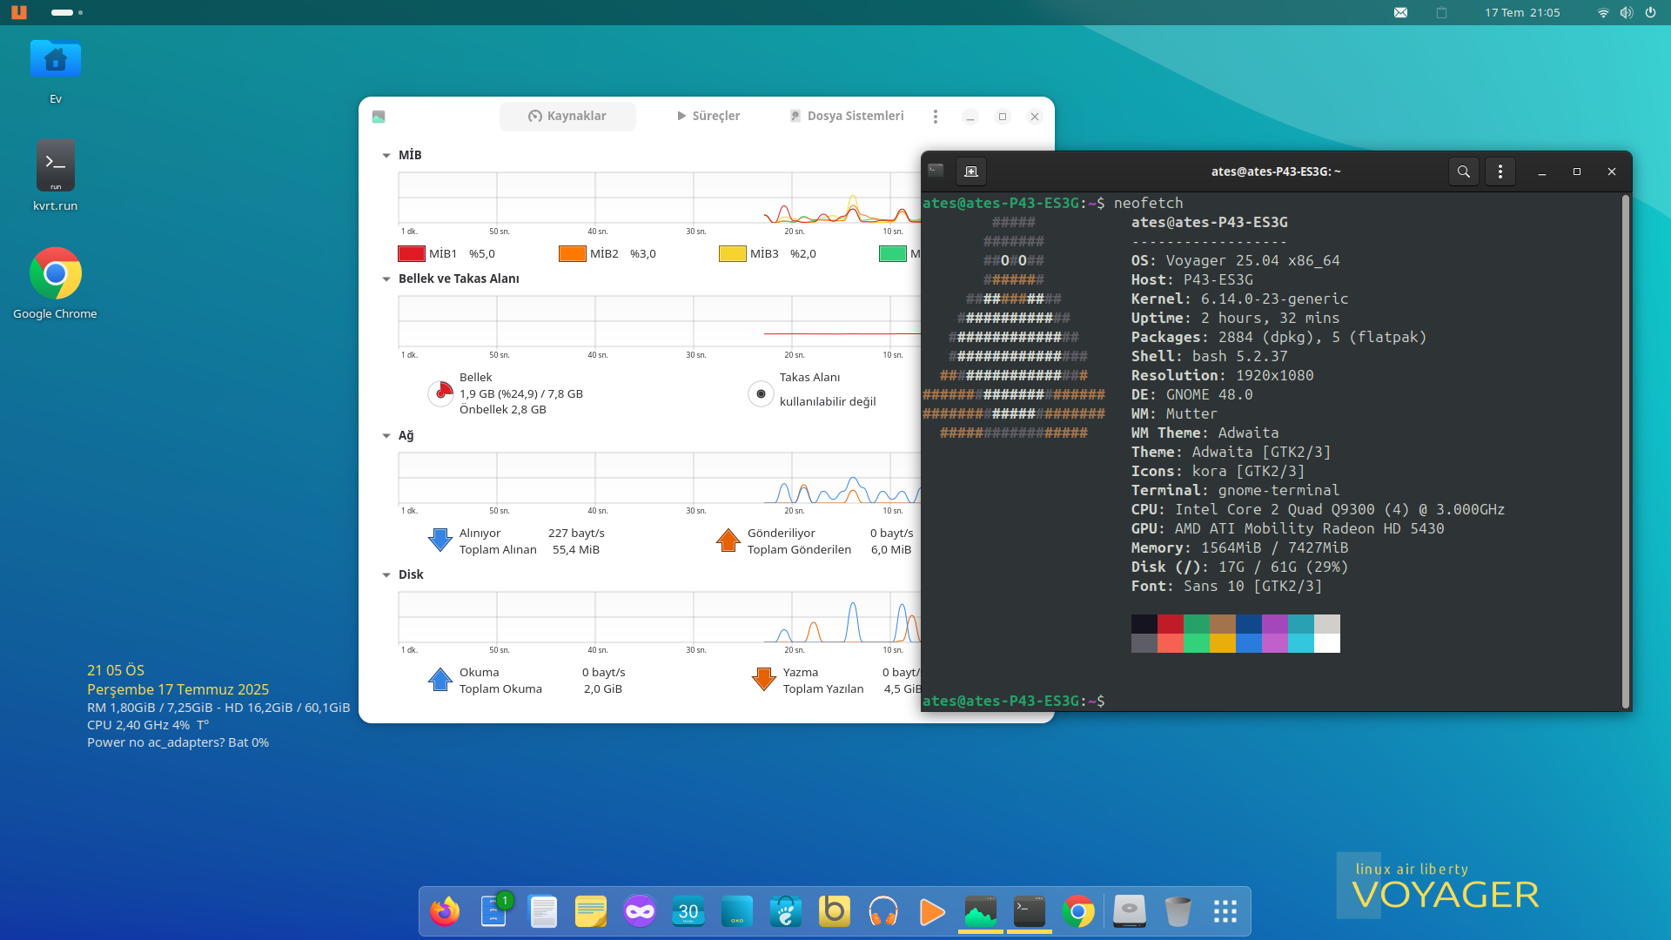This screenshot has height=940, width=1671.
Task: Open the Süreçler tab
Action: pyautogui.click(x=708, y=116)
